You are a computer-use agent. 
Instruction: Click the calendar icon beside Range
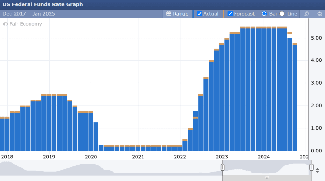point(169,13)
